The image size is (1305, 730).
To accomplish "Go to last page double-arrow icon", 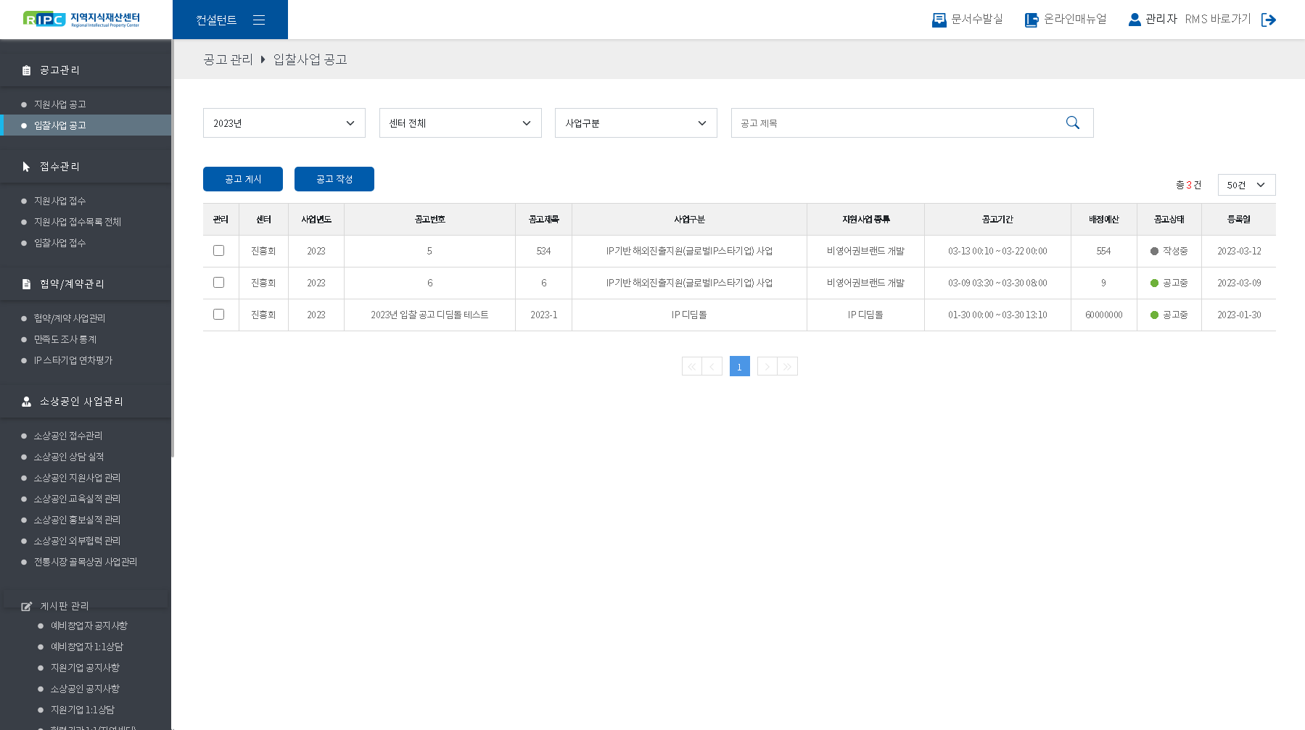I will [x=787, y=367].
